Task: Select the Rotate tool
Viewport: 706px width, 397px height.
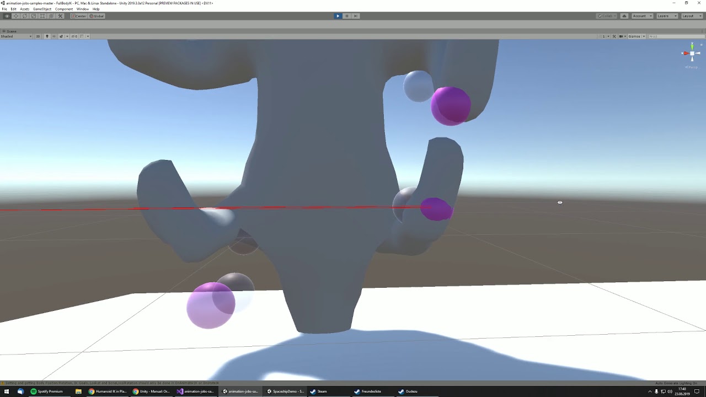Action: (x=25, y=16)
